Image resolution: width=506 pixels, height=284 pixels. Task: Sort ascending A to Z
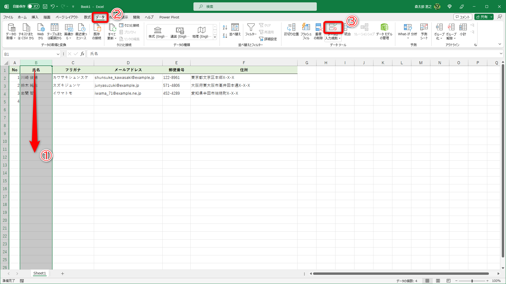pos(225,27)
